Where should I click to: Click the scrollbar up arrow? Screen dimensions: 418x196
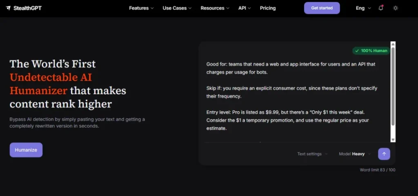393,44
